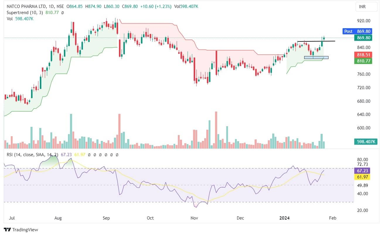Image resolution: width=383 pixels, height=236 pixels.
Task: Click the blue Post 869.80 price tag
Action: click(357, 31)
